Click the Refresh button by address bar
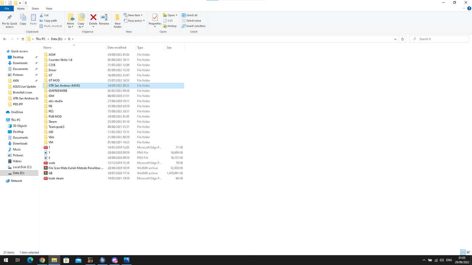 pos(403,39)
